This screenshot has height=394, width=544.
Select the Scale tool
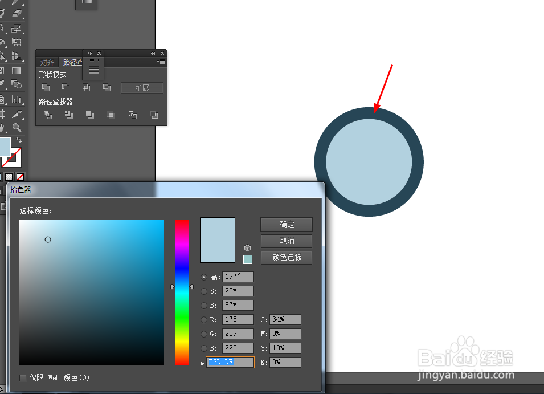[x=17, y=28]
